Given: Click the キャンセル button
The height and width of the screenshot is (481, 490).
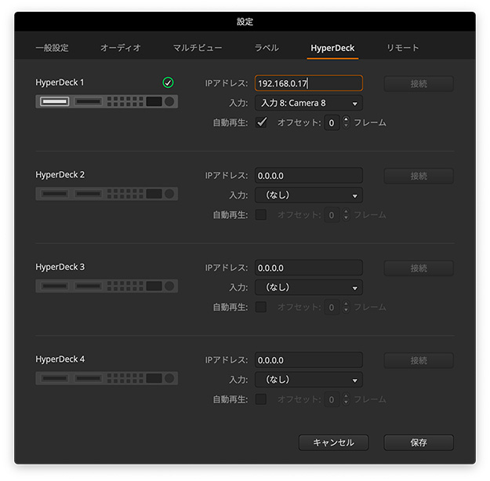Looking at the screenshot, I should [333, 443].
